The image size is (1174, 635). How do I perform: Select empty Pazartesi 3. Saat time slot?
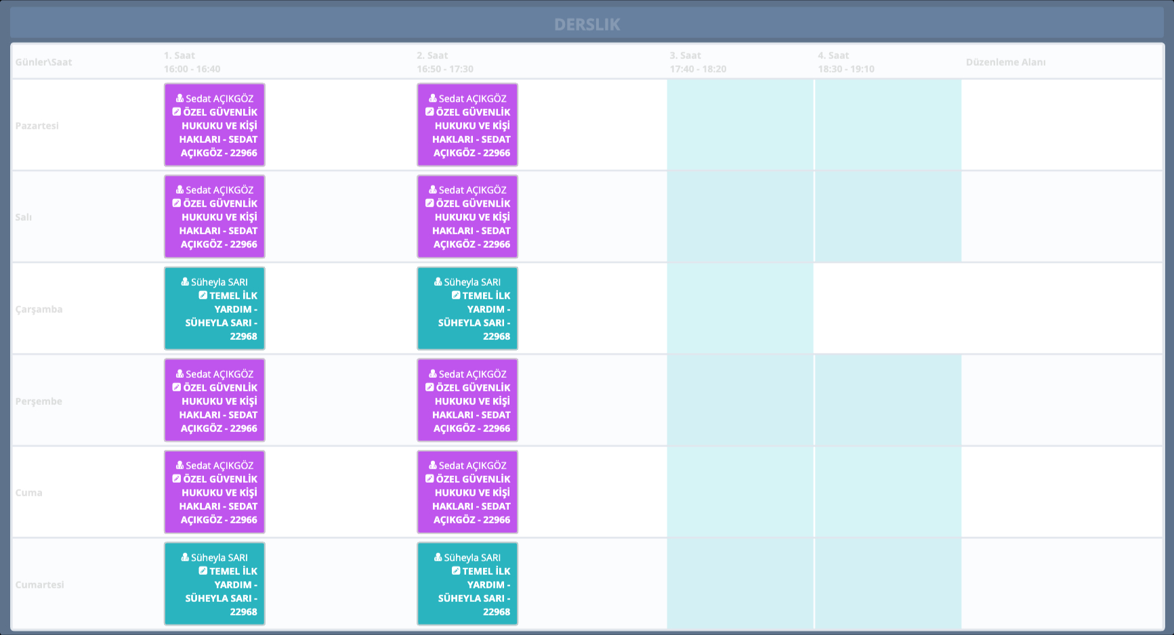click(x=740, y=125)
